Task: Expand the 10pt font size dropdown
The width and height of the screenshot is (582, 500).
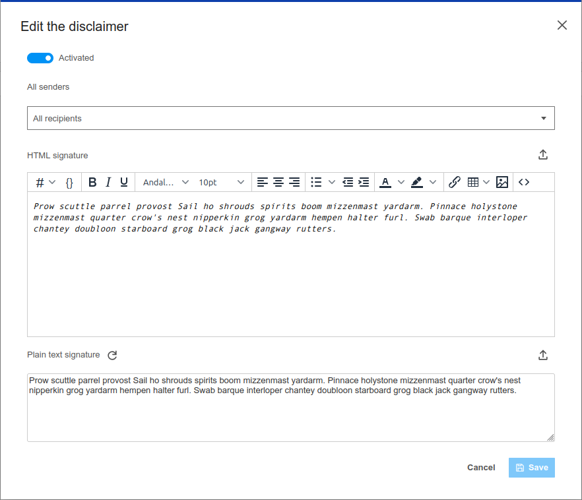Action: pos(222,182)
